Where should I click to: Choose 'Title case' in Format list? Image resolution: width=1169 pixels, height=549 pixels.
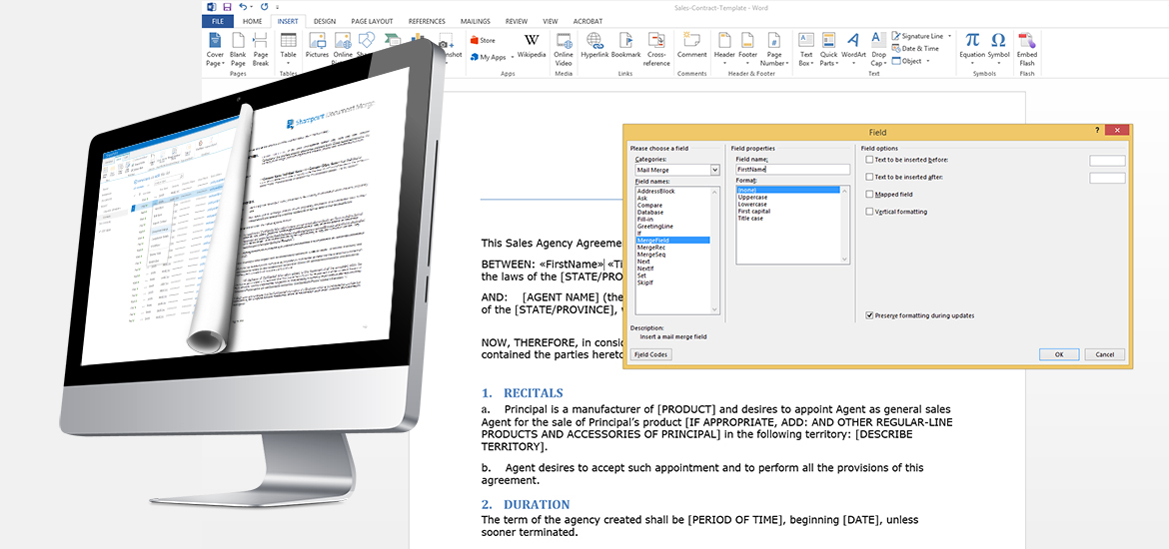click(x=750, y=219)
